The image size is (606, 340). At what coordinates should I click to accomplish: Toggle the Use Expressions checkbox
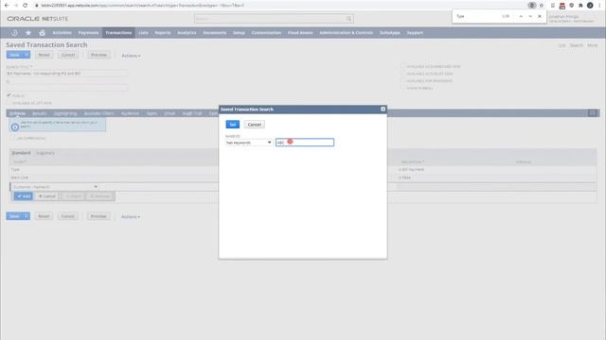pos(12,138)
